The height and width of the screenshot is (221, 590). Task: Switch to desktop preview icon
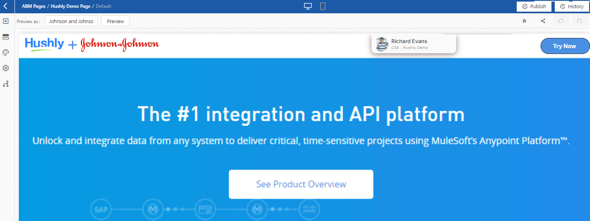308,6
